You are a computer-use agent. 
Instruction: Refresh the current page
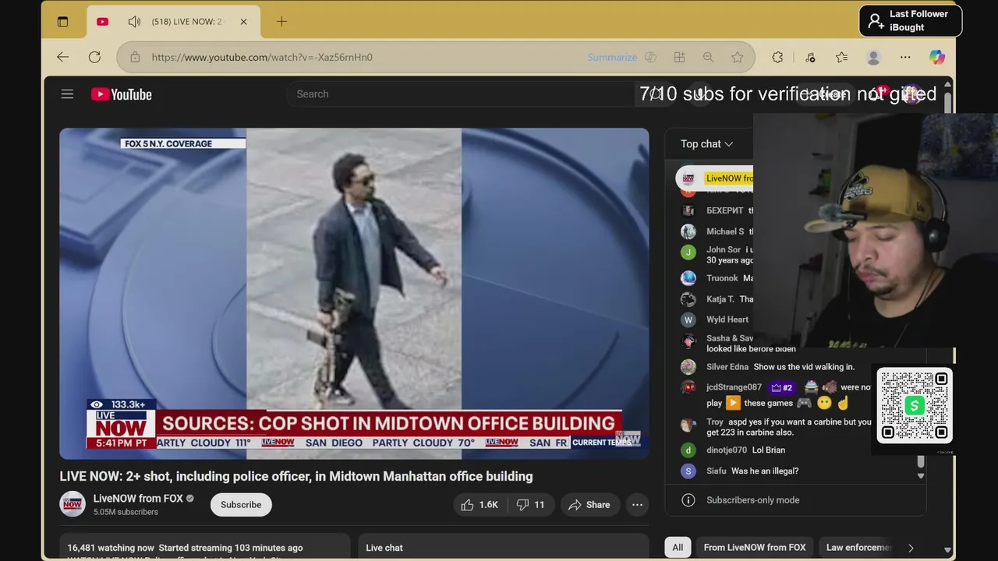[94, 57]
